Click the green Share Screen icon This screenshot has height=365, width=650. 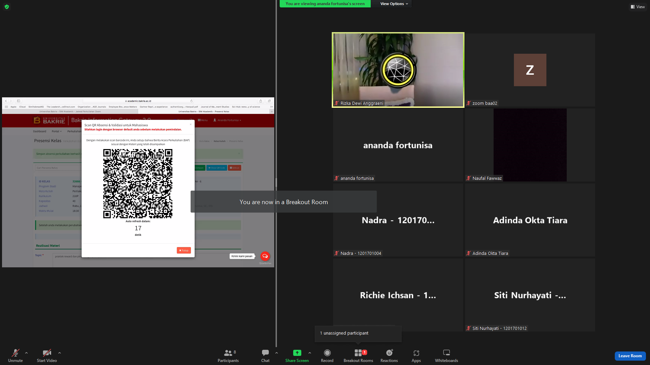click(297, 353)
